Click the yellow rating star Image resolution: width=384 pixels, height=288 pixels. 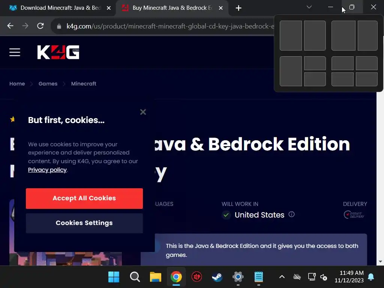tap(12, 119)
